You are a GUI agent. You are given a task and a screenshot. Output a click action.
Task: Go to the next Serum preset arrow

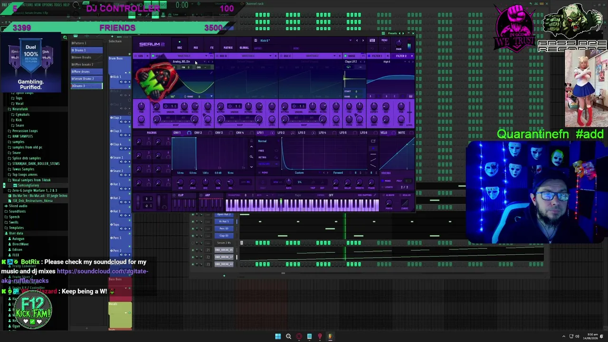[x=363, y=40]
